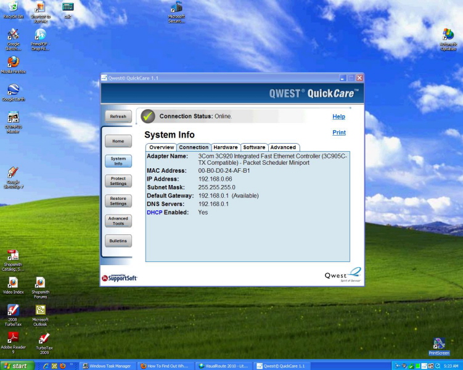
Task: Open OLYMPUS Master desktop icon
Action: pos(14,122)
